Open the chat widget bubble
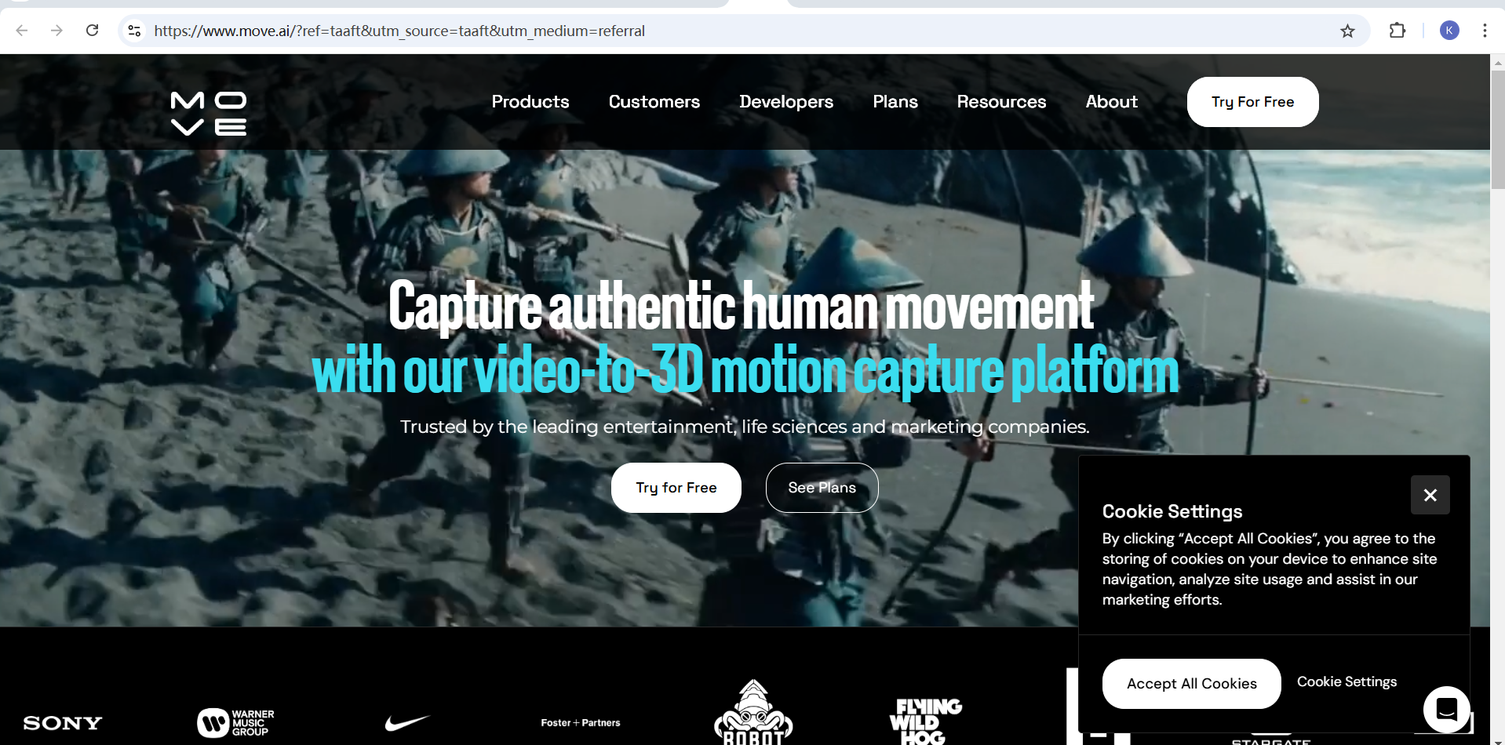Image resolution: width=1505 pixels, height=745 pixels. 1446,709
